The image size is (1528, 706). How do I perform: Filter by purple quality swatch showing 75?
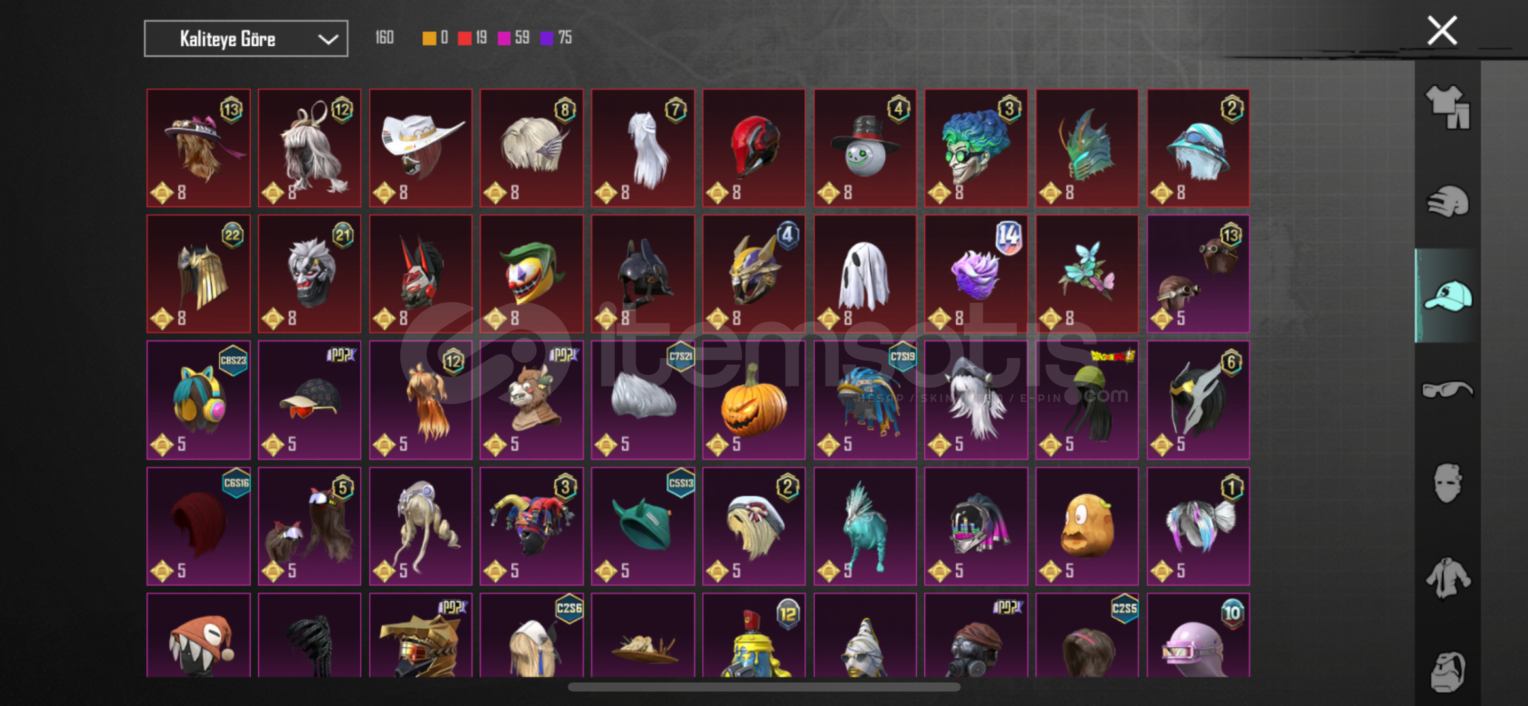pyautogui.click(x=547, y=39)
